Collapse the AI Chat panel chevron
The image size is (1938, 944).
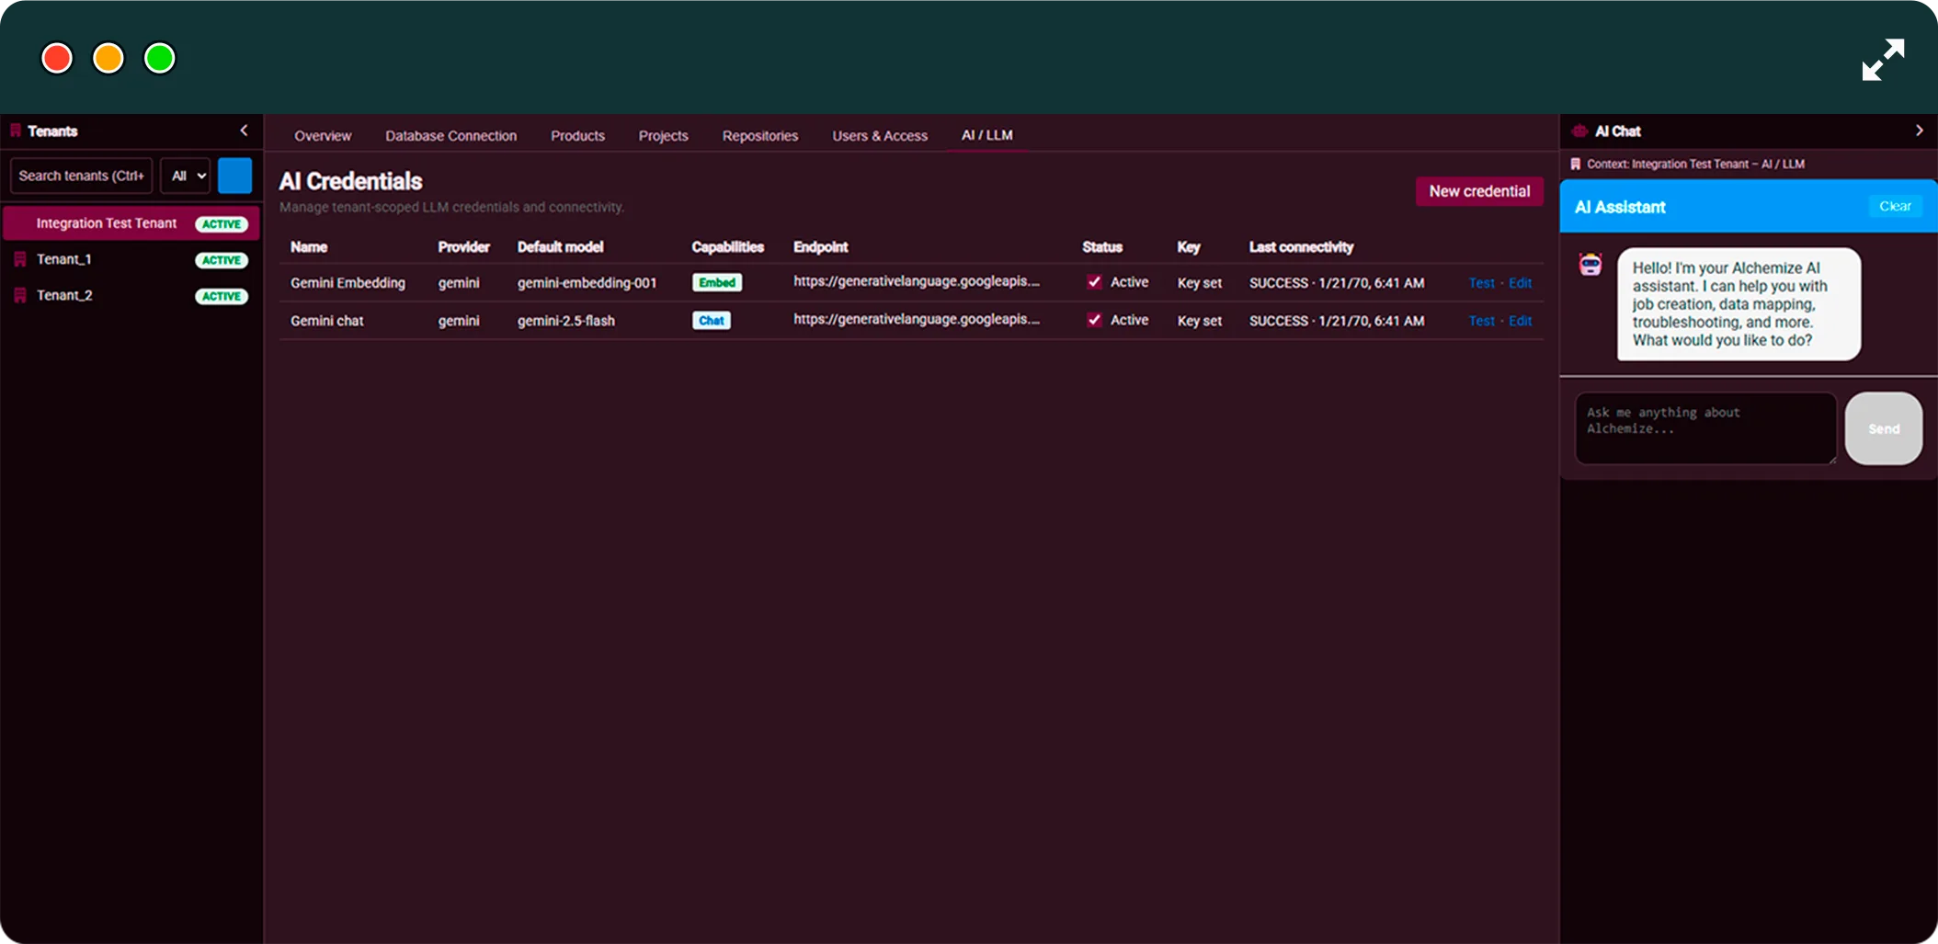click(1919, 131)
